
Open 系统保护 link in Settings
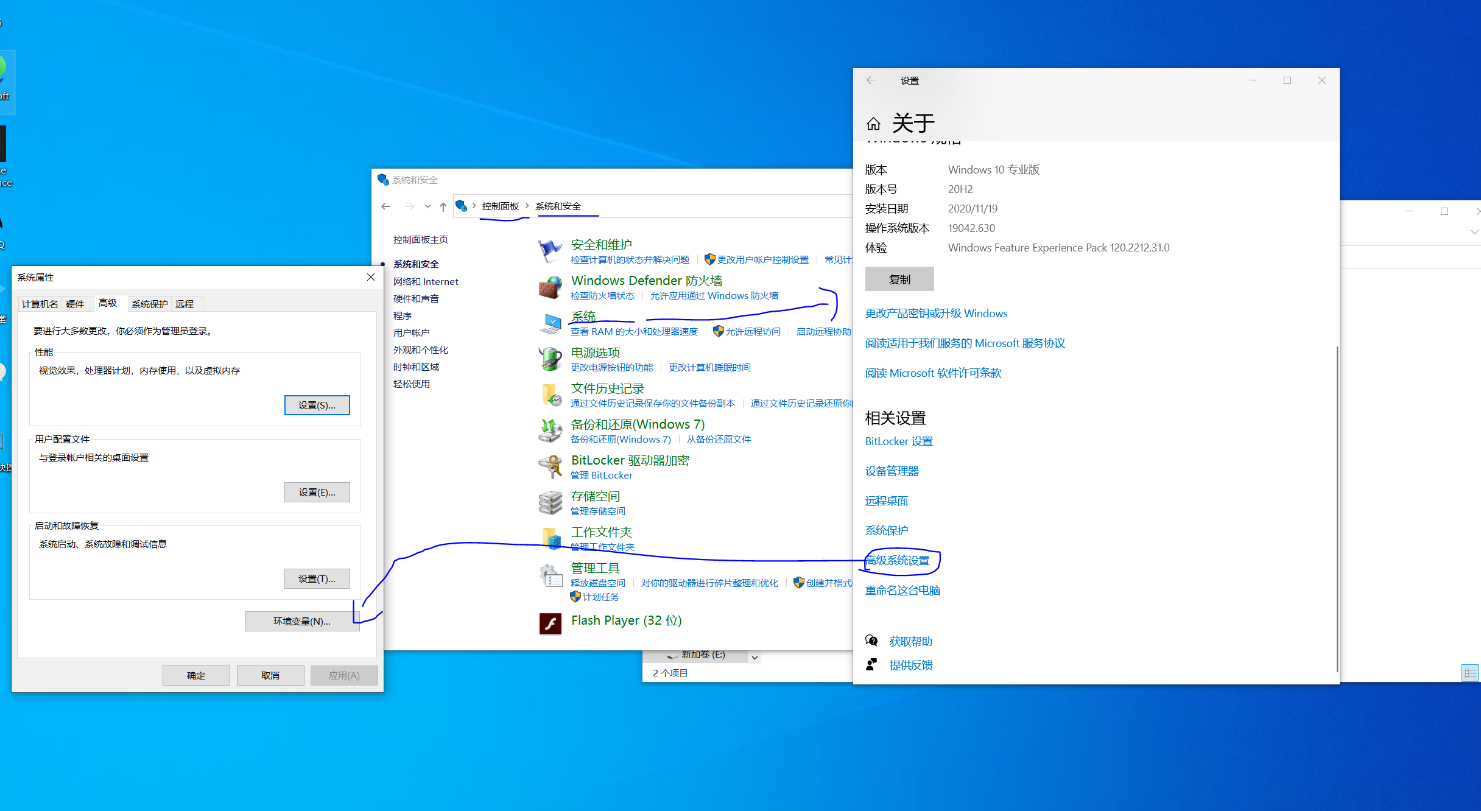pos(887,530)
